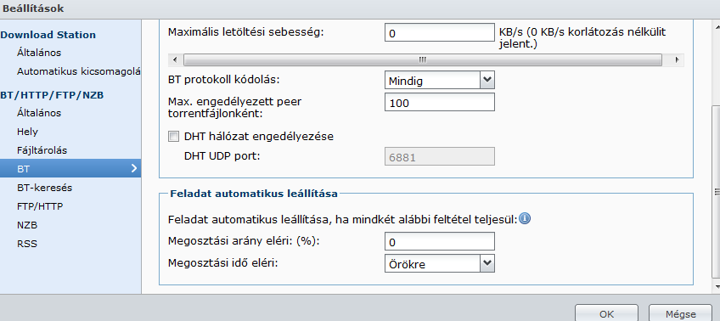720x321 pixels.
Task: Switch to NZB settings
Action: [x=27, y=226]
